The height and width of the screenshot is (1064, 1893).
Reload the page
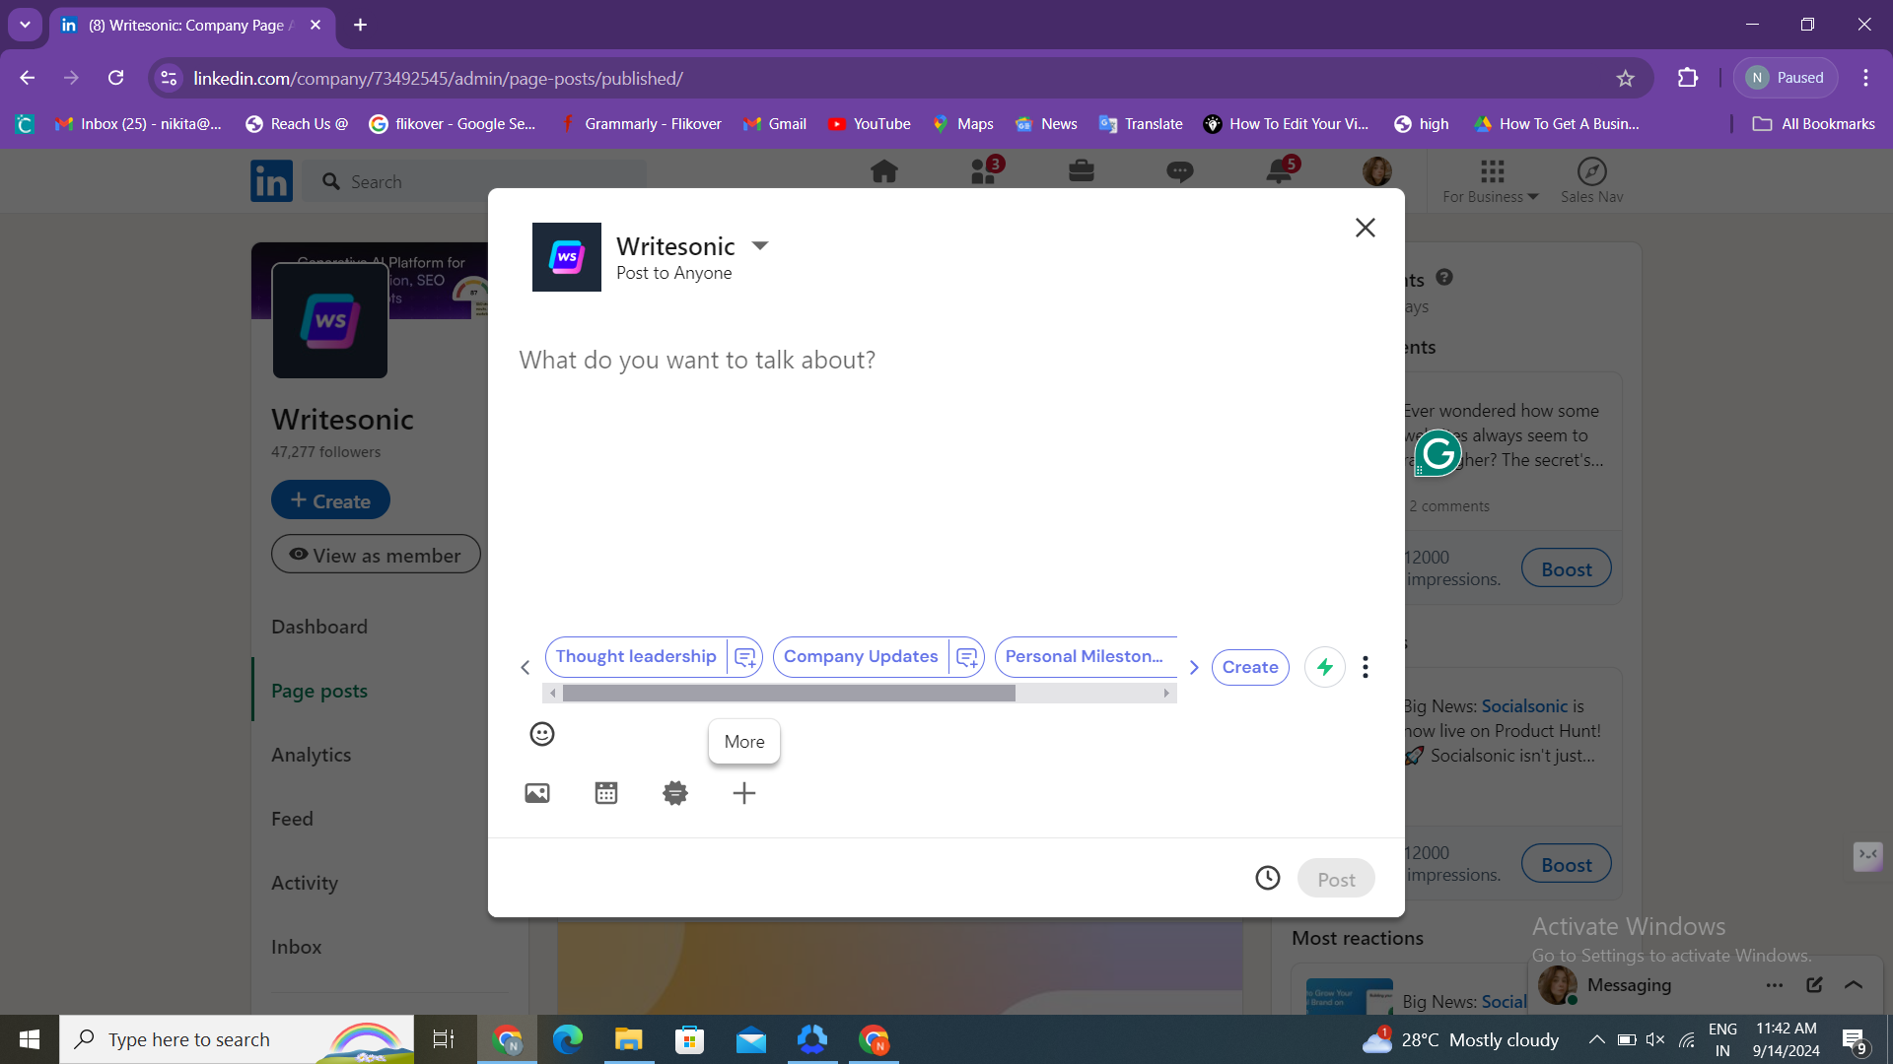tap(115, 78)
